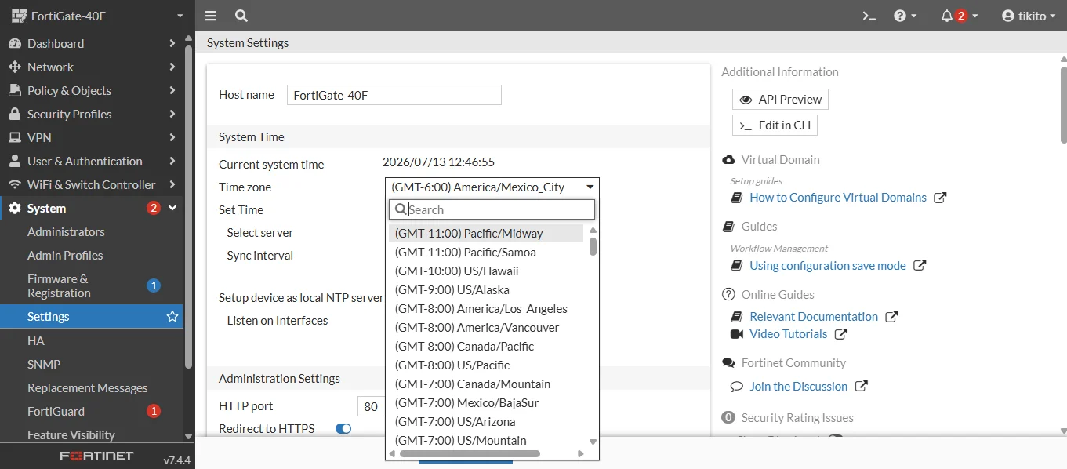Toggle the Redirect to HTTPS switch
Image resolution: width=1067 pixels, height=469 pixels.
343,429
